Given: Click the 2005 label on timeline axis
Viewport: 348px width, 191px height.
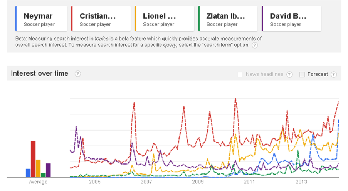Looking at the screenshot, I should tap(95, 182).
